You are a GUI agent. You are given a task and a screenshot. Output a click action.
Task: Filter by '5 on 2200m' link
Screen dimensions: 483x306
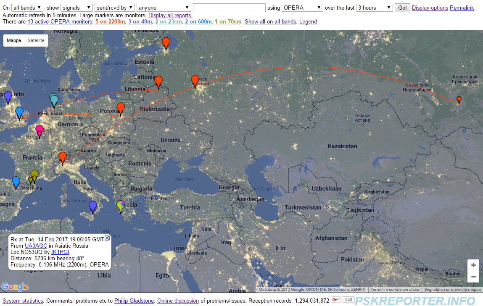(x=110, y=21)
